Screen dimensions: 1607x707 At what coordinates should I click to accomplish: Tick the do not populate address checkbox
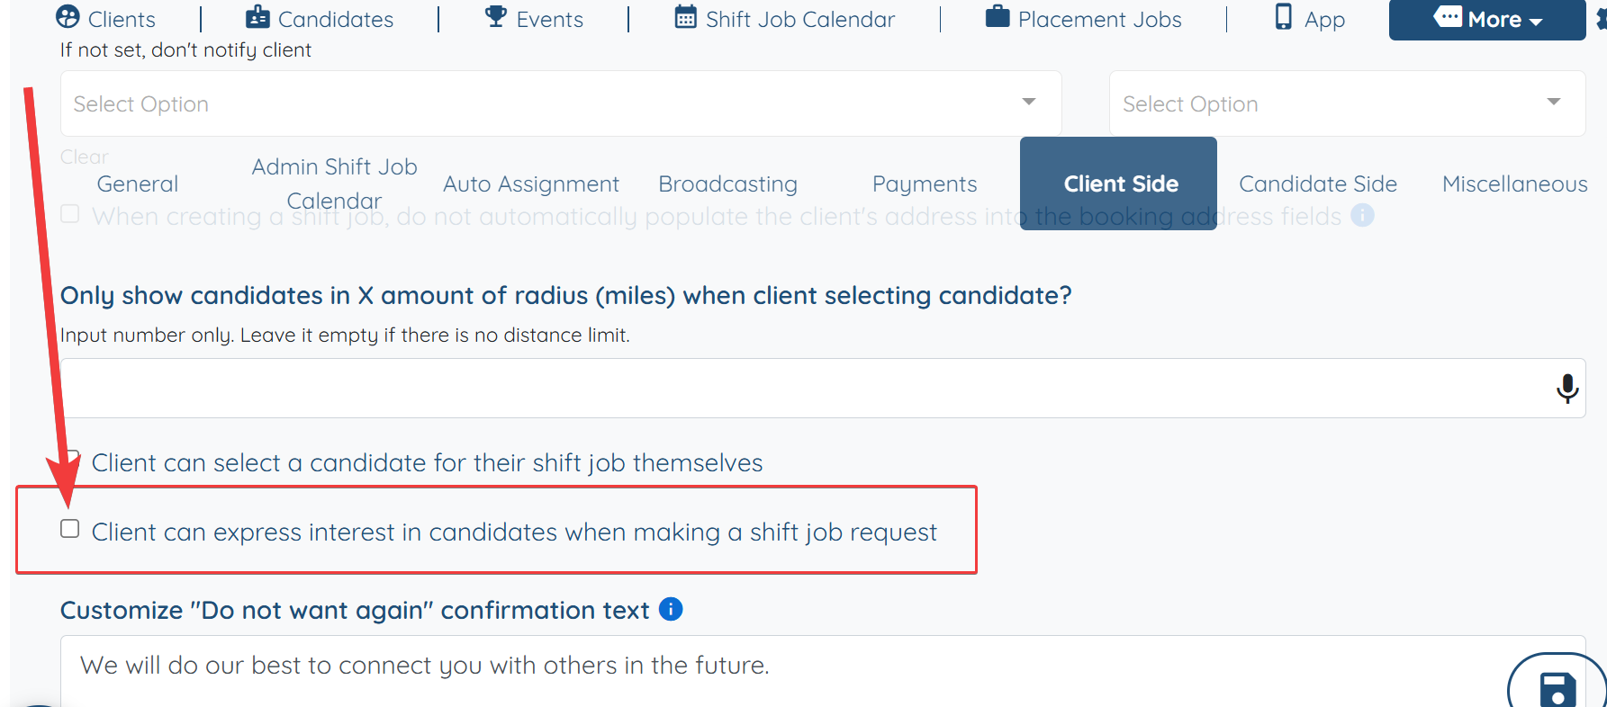click(70, 214)
